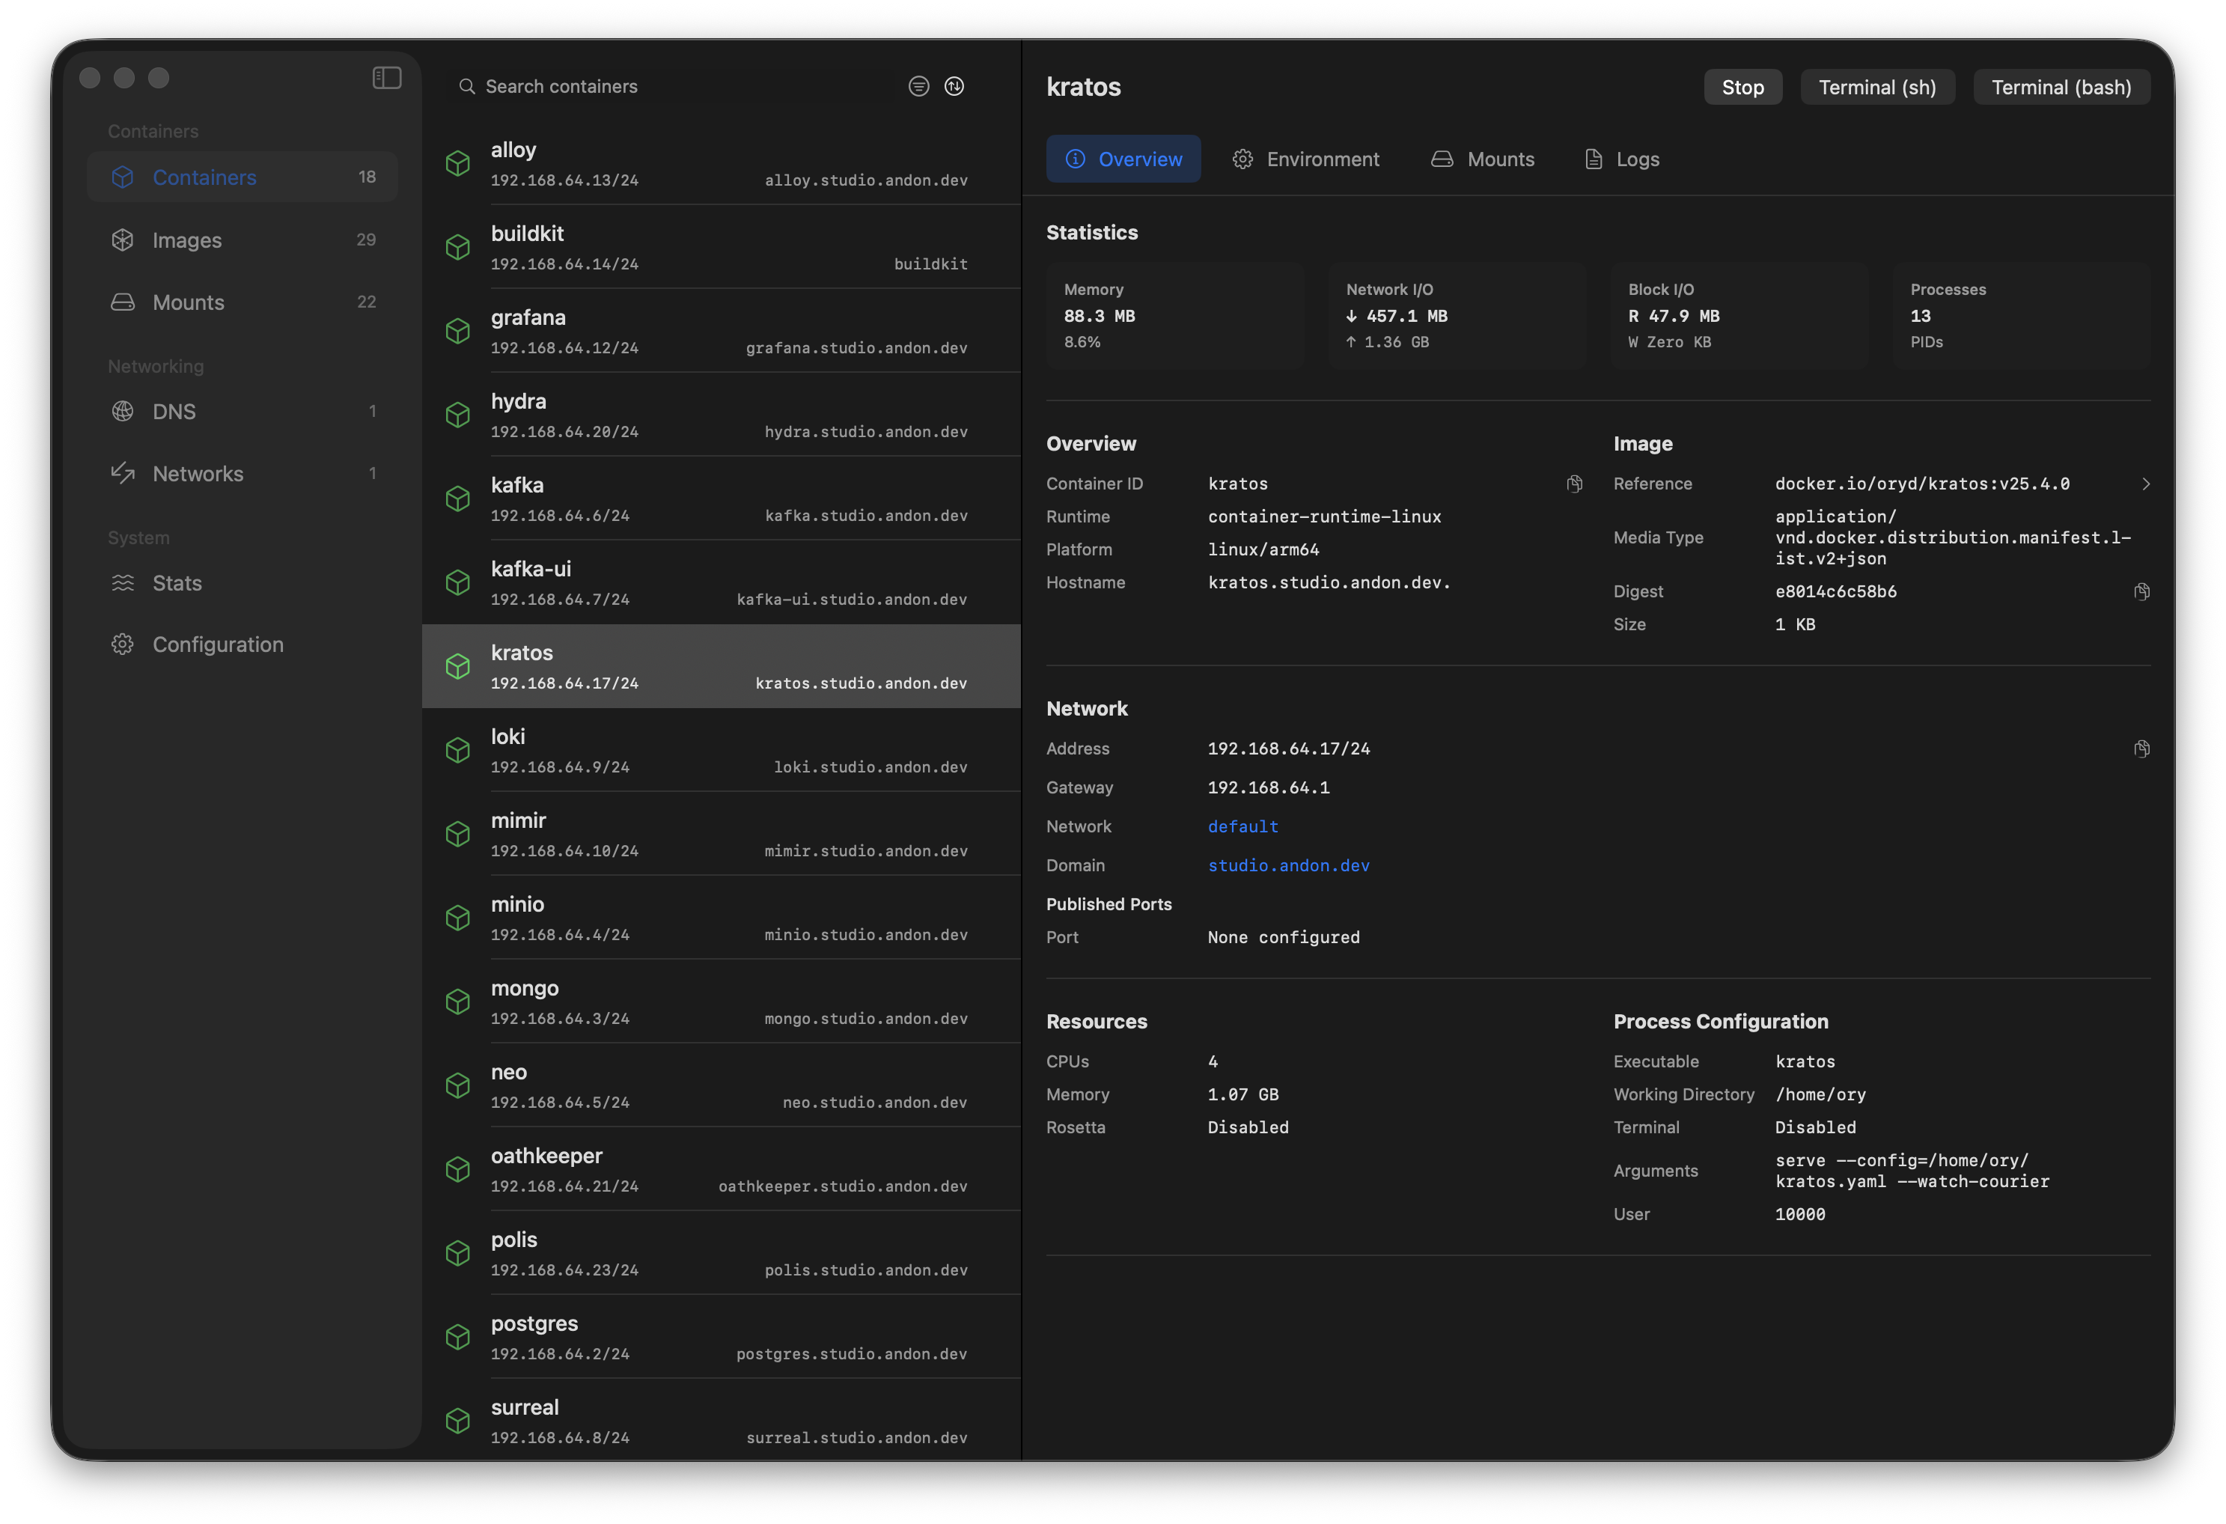
Task: Open the container filter icon
Action: click(918, 86)
